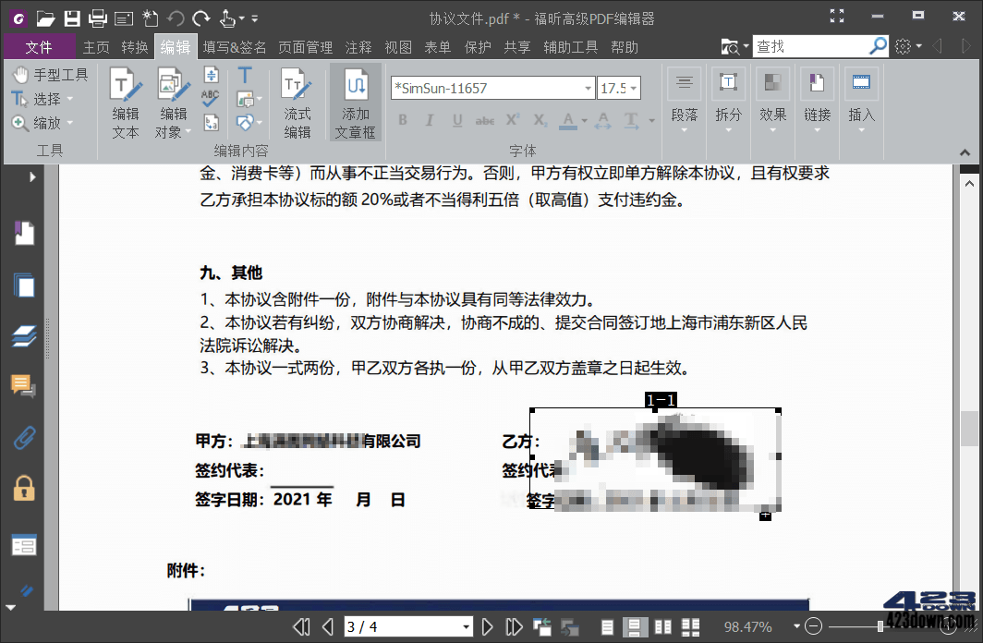
Task: Select the 手型工具 (Hand tool)
Action: [x=51, y=74]
